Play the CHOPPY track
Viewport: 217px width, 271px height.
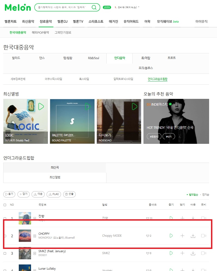pos(171,236)
